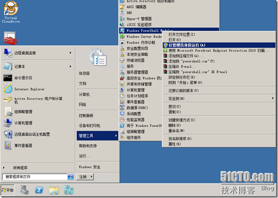Open 张俊森 user folder link
The width and height of the screenshot is (278, 198).
coord(84,73)
